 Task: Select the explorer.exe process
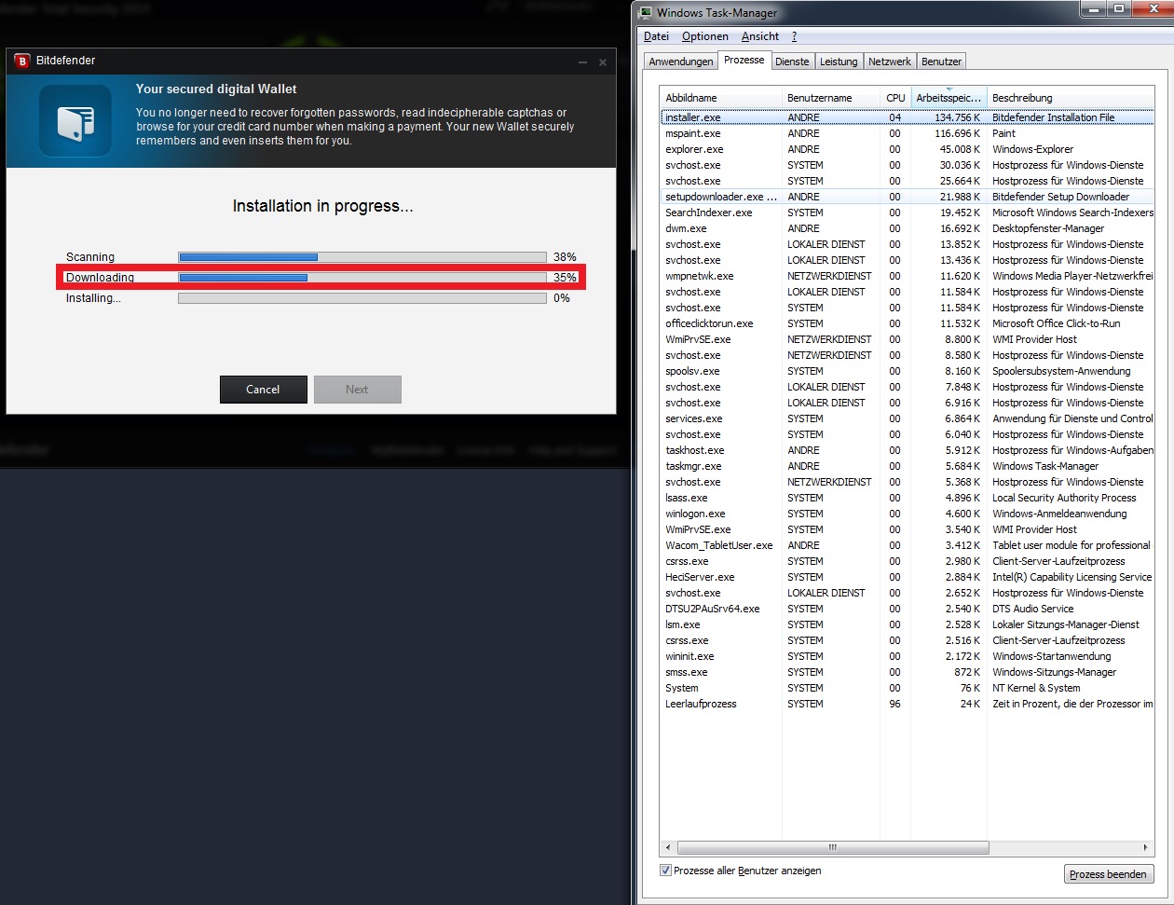[908, 149]
